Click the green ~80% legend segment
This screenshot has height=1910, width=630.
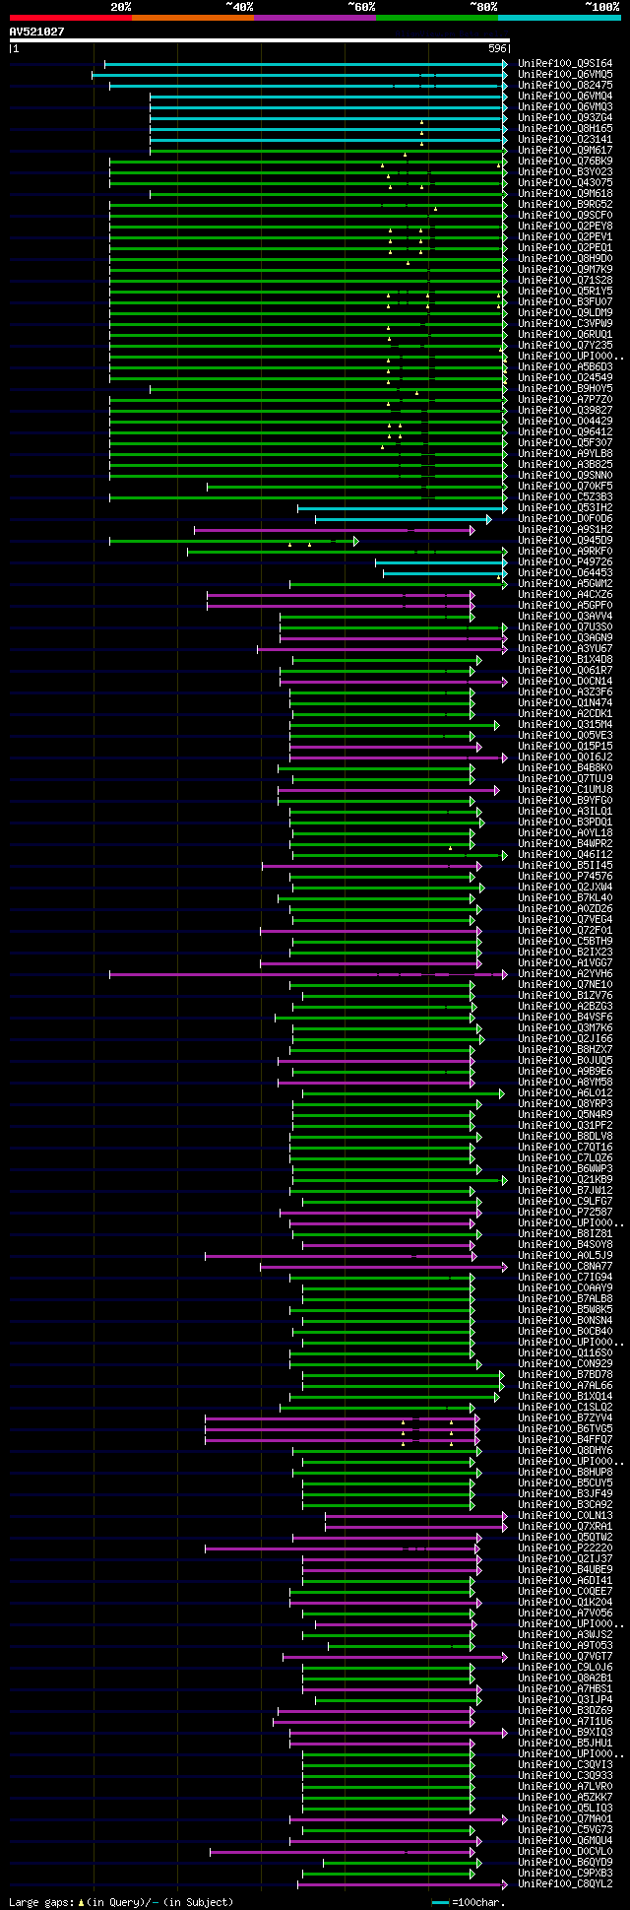(436, 18)
